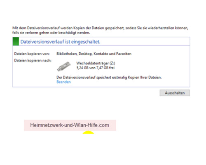Screen dimensions: 206x165
Task: Click the 'Dateien kopieren von:' label
Action: click(x=32, y=54)
